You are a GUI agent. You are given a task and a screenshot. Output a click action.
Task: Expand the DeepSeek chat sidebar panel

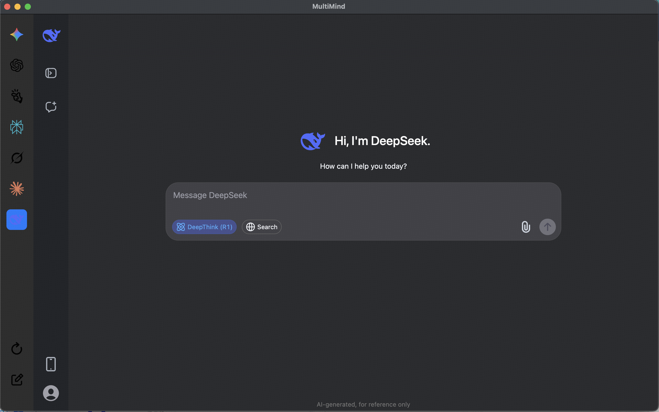(51, 73)
